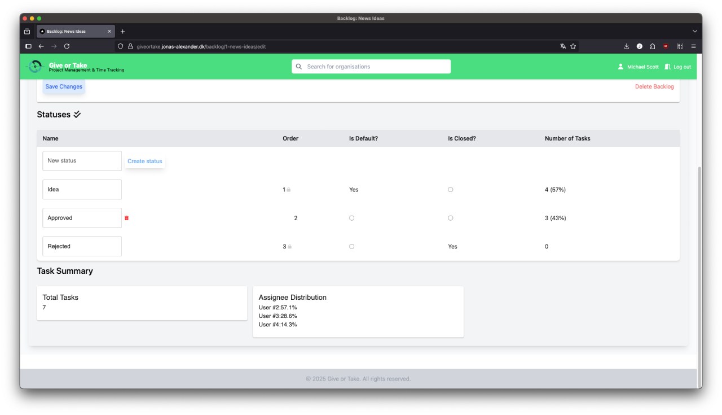This screenshot has width=722, height=415.
Task: Open a new browser tab
Action: (x=123, y=32)
